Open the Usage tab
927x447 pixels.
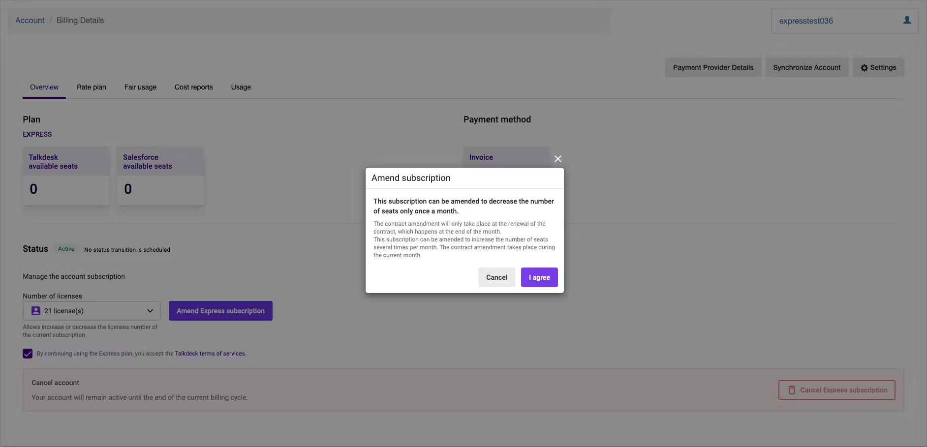tap(241, 87)
